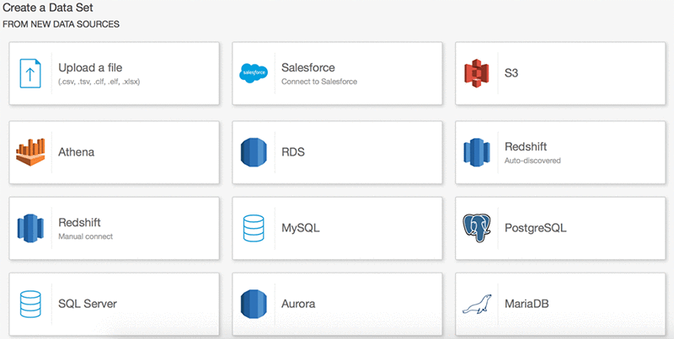
Task: Click the PostgreSQL elephant logo
Action: (x=477, y=228)
